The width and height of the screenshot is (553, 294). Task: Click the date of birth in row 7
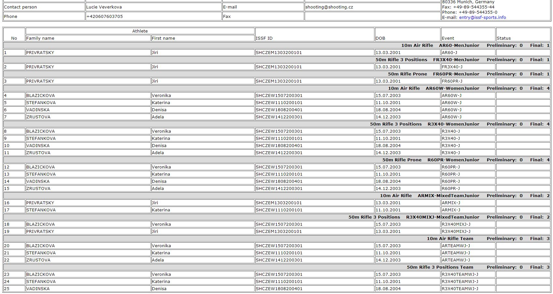click(x=388, y=117)
